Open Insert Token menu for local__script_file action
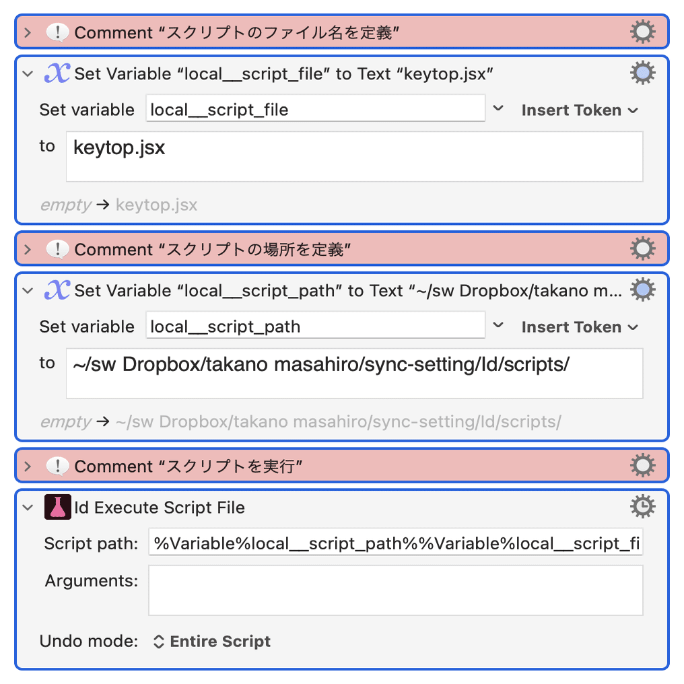This screenshot has height=684, width=684. coord(579,110)
